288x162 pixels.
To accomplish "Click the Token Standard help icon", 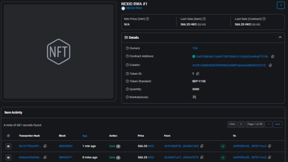I will pos(127,81).
